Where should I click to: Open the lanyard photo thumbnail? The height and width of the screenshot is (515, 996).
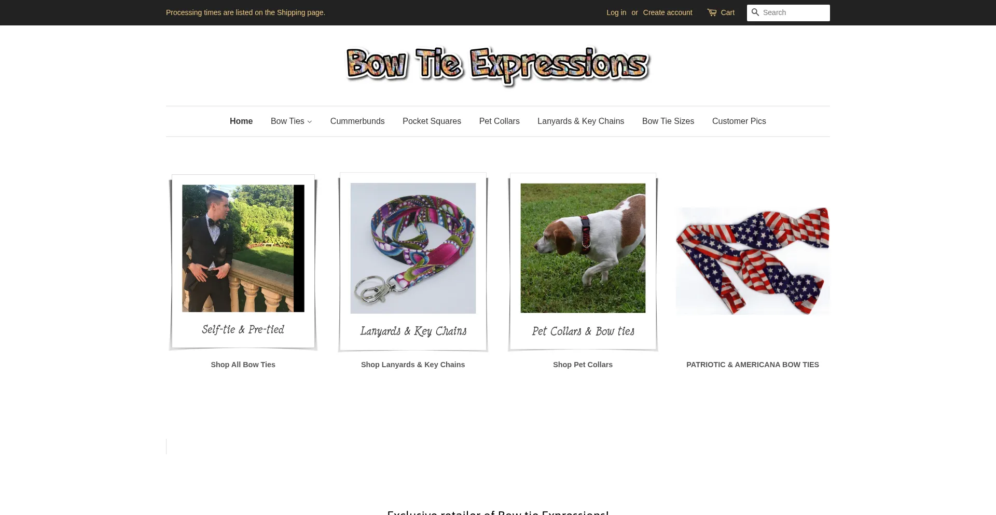[413, 262]
